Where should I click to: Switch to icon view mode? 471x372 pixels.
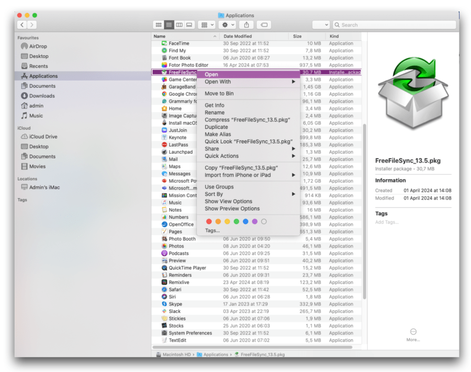159,25
